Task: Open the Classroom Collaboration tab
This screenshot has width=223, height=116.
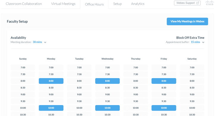Action: pos(24,4)
